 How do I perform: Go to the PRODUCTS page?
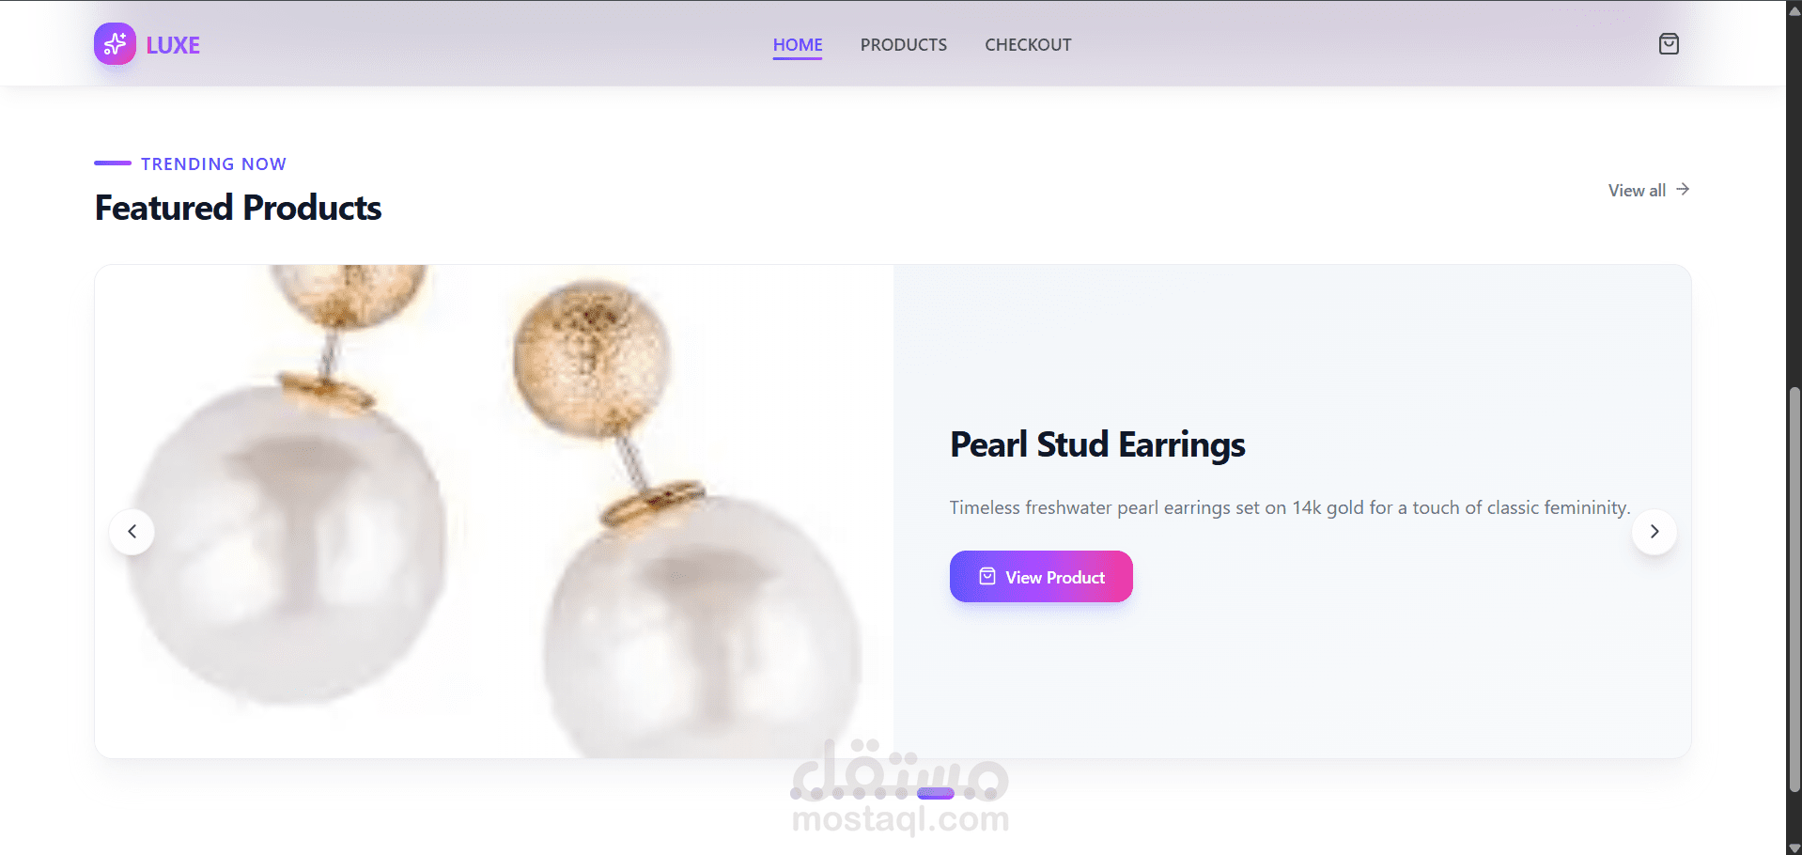pos(904,45)
